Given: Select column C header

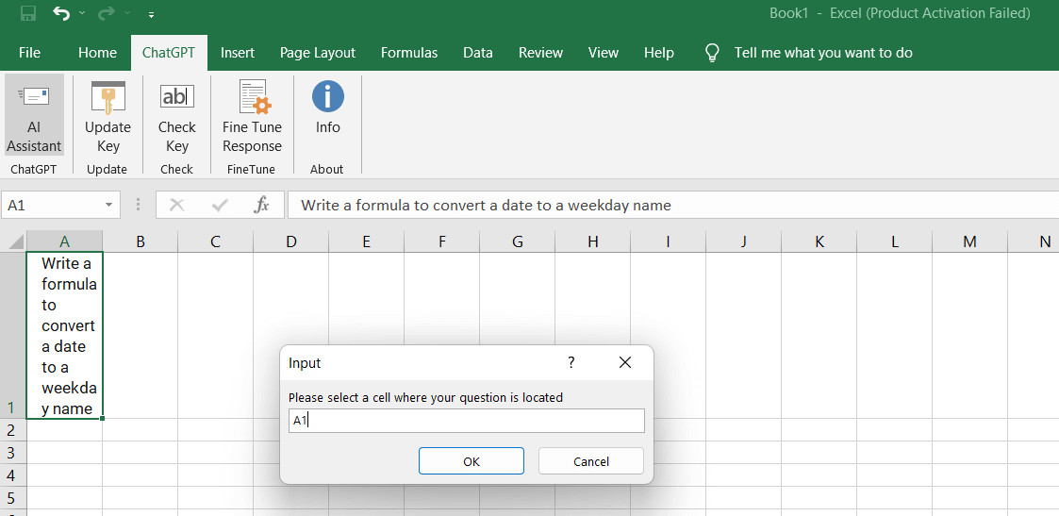Looking at the screenshot, I should (215, 241).
